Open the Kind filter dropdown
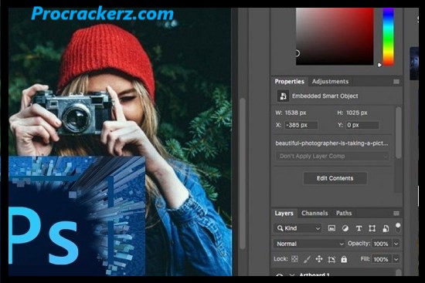This screenshot has width=425, height=283. (297, 228)
